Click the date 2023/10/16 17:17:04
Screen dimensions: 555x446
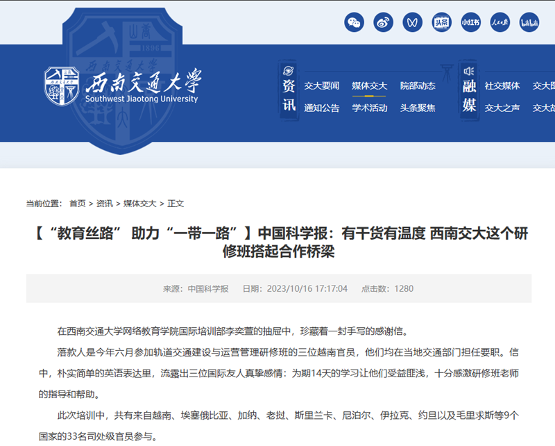click(x=296, y=288)
